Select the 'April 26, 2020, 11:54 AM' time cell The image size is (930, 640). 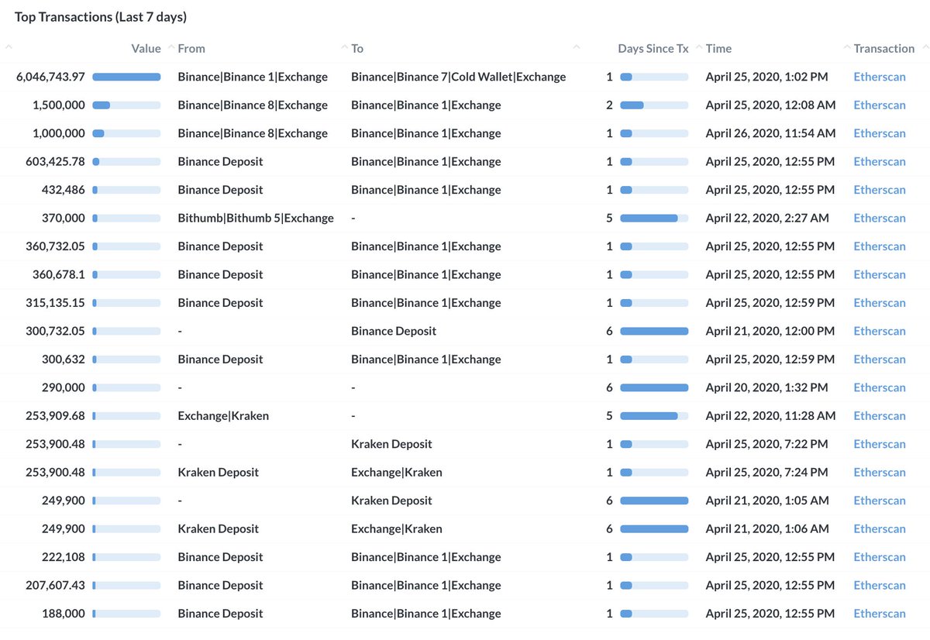[x=770, y=133]
